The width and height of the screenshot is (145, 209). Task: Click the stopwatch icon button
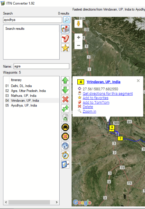[x=65, y=155]
